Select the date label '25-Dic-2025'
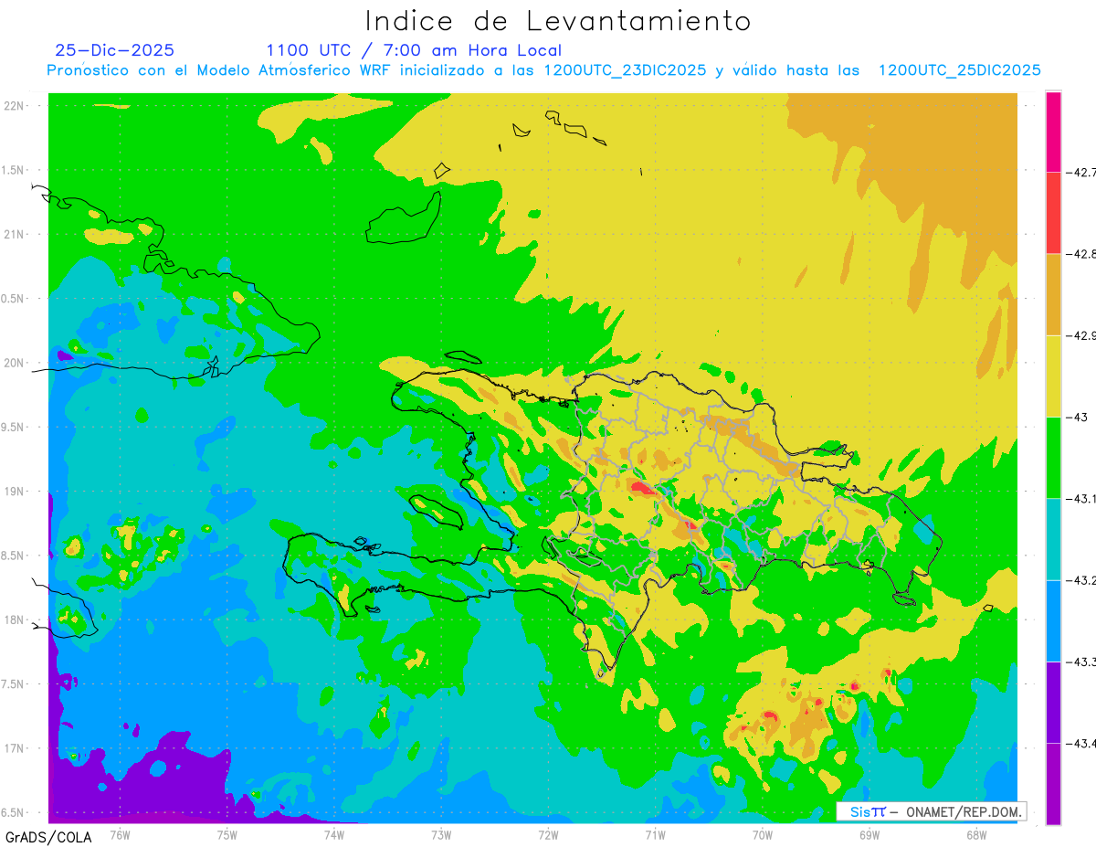 (115, 50)
